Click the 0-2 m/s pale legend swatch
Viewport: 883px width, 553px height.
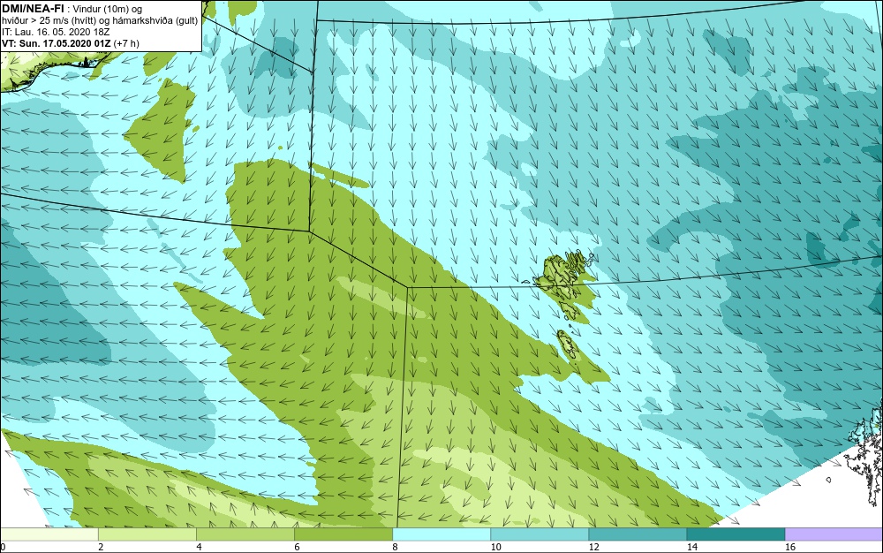49,534
